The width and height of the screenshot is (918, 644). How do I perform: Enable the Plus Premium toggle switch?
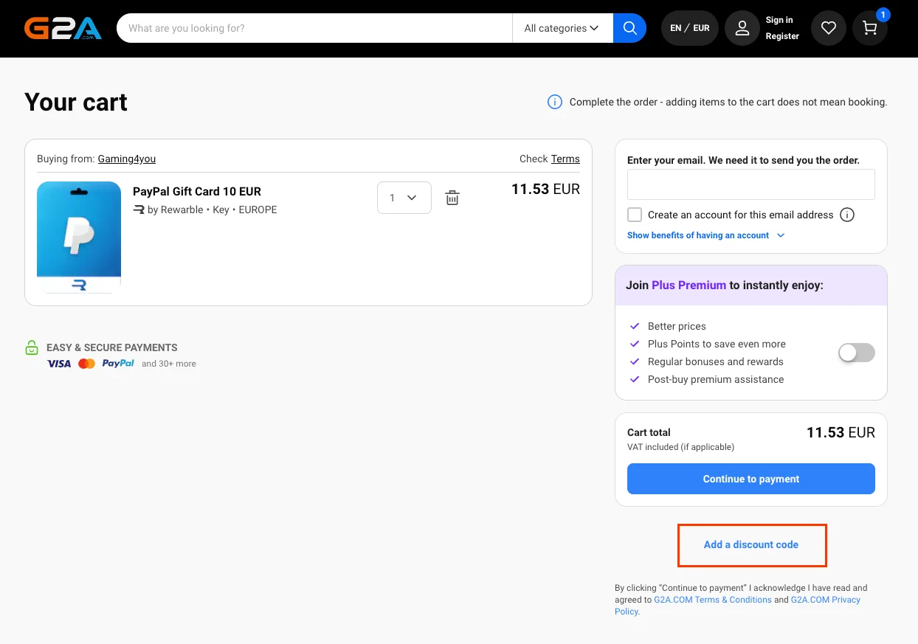pyautogui.click(x=857, y=353)
